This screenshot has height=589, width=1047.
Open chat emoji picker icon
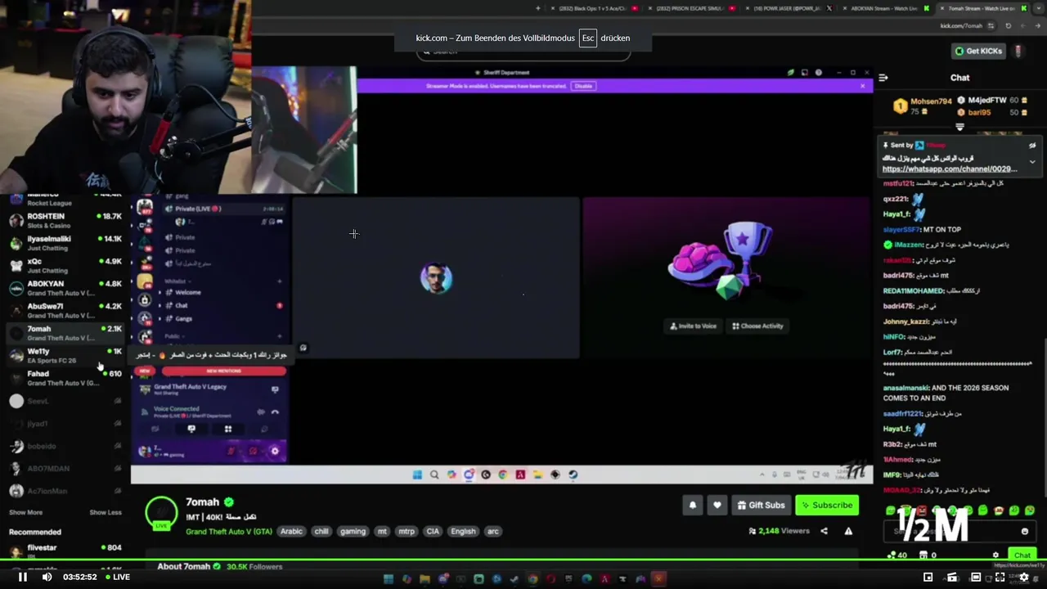pyautogui.click(x=1025, y=531)
